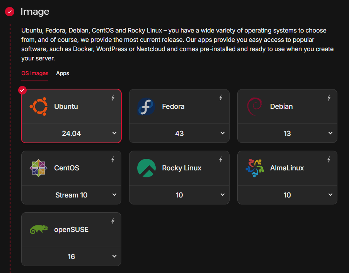
Task: Click the openSUSE chameleon logo
Action: [39, 230]
